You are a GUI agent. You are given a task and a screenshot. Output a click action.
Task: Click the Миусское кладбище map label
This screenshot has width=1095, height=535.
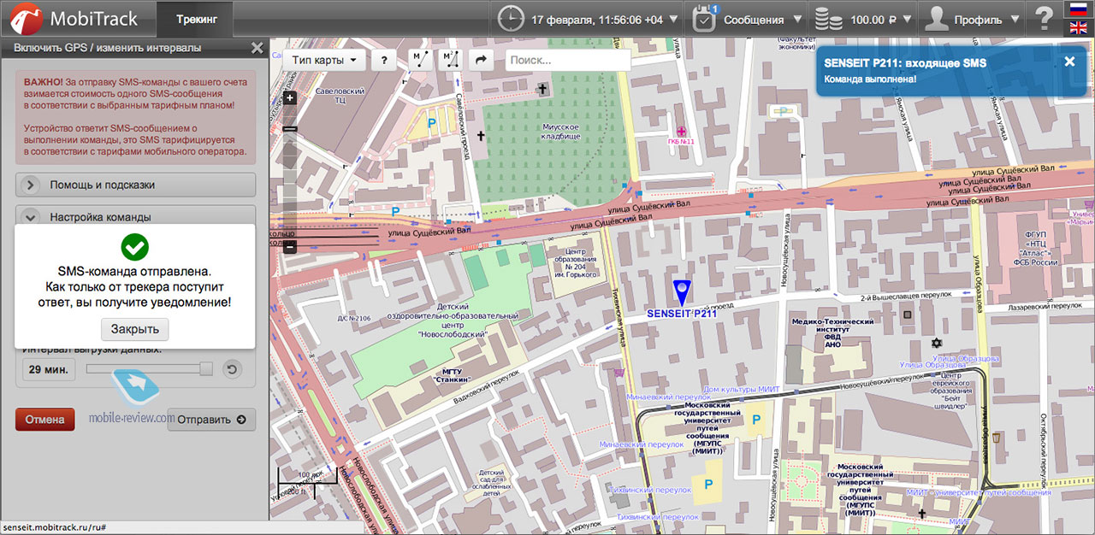coord(561,132)
